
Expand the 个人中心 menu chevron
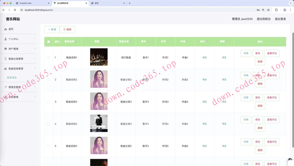click(x=35, y=39)
